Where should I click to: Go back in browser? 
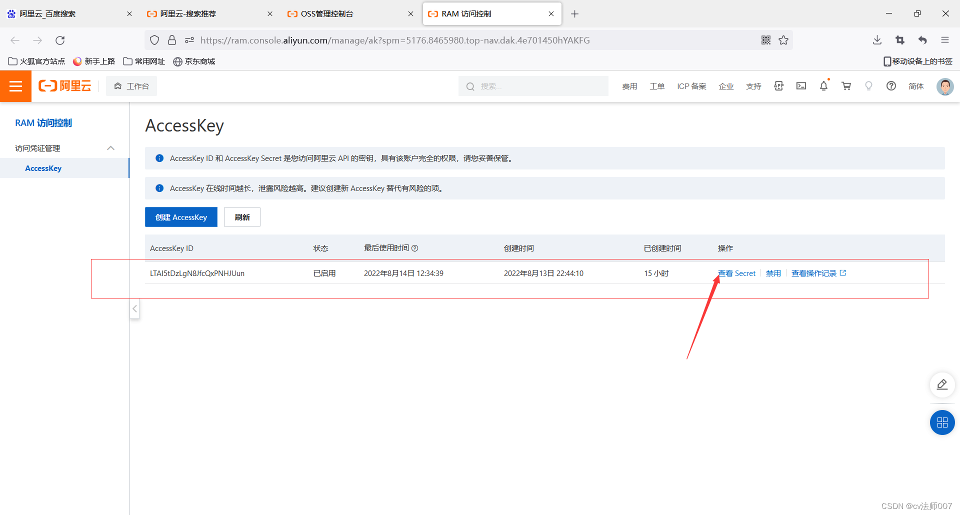(15, 40)
